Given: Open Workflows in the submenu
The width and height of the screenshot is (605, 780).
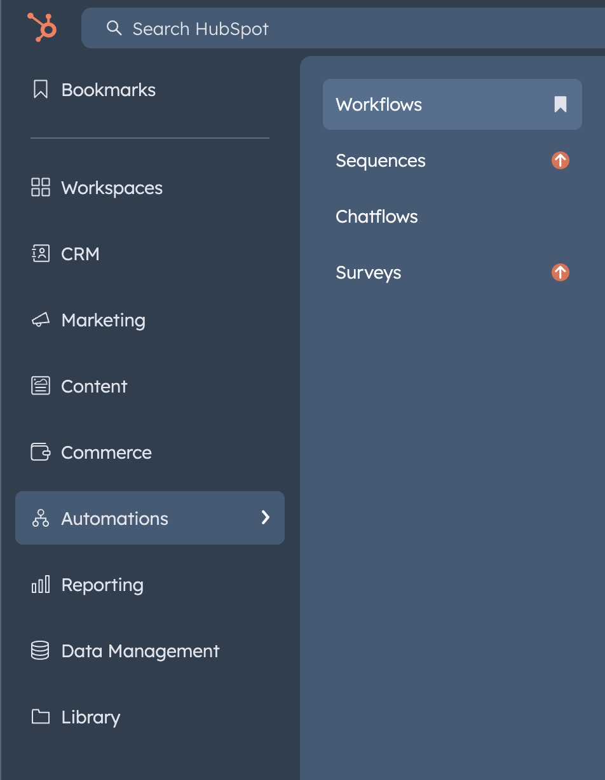Looking at the screenshot, I should pos(452,104).
